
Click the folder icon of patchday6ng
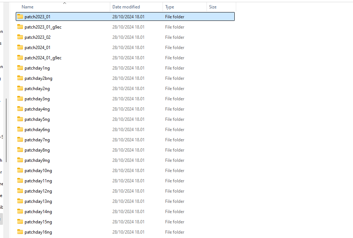[x=20, y=129]
